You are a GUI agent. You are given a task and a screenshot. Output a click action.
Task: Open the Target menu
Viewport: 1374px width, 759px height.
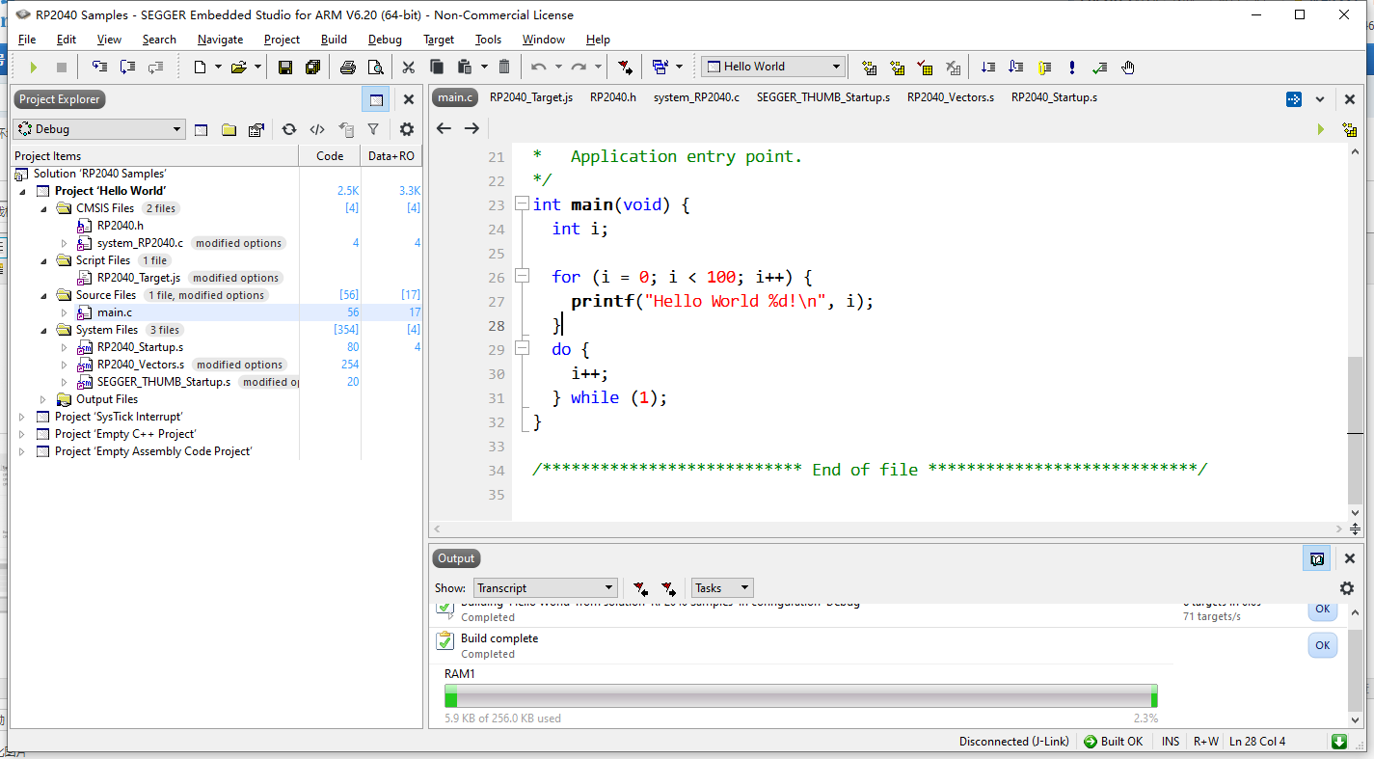coord(439,40)
